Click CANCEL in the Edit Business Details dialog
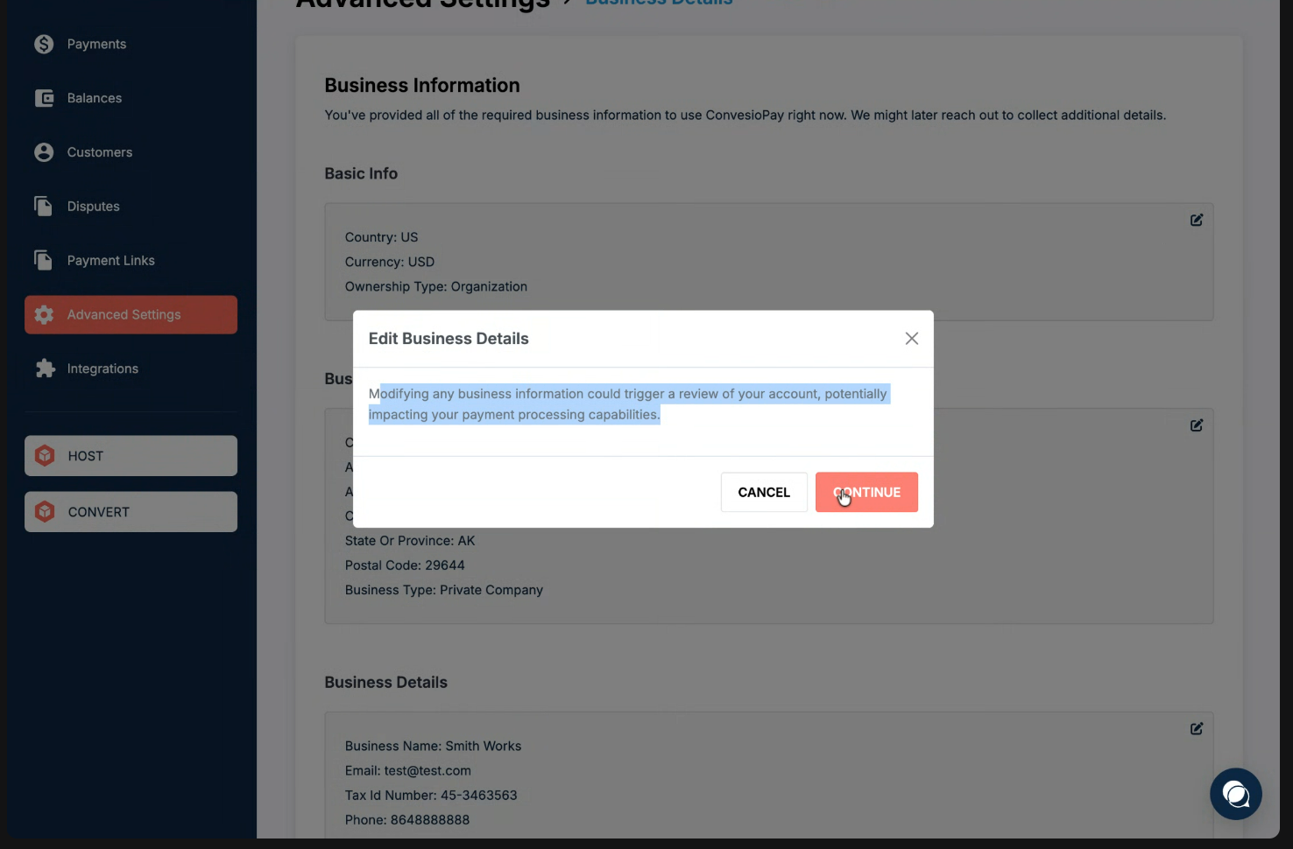This screenshot has width=1293, height=849. coord(763,492)
